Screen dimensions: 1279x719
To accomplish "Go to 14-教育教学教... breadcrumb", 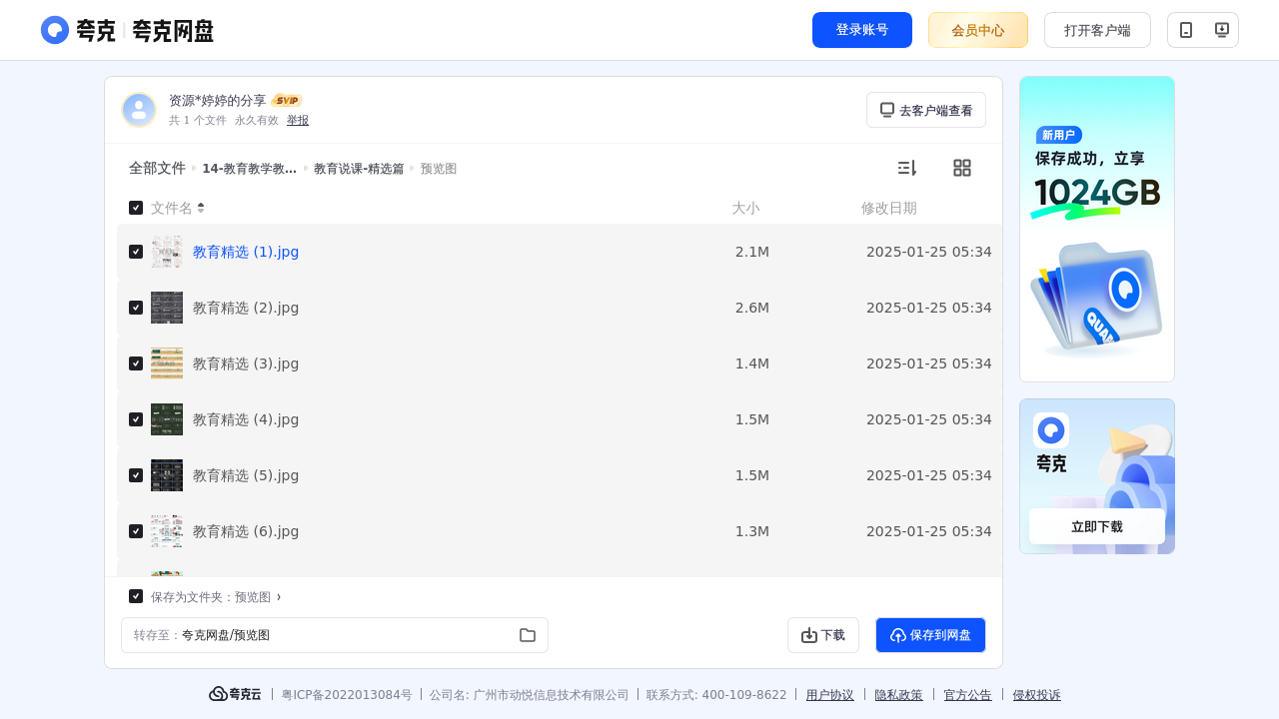I will tap(249, 169).
